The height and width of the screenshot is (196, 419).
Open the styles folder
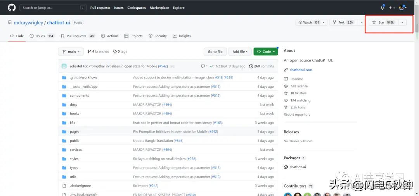click(x=74, y=159)
